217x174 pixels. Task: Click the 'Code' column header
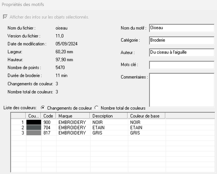(48, 116)
